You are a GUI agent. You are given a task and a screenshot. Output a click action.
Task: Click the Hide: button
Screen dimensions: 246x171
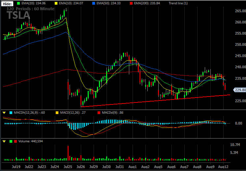tap(7, 3)
